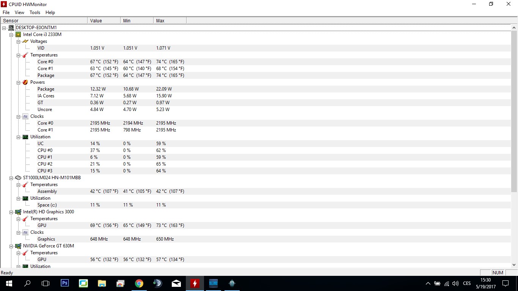The height and width of the screenshot is (291, 518).
Task: Click the Max column header
Action: [170, 20]
